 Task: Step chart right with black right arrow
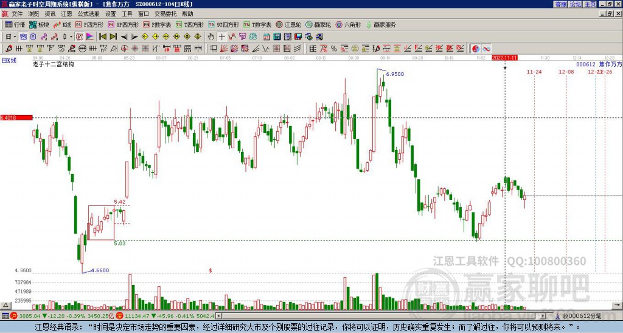click(134, 37)
